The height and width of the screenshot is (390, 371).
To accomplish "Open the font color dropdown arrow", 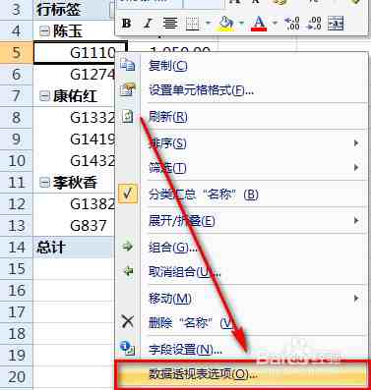I will 275,24.
